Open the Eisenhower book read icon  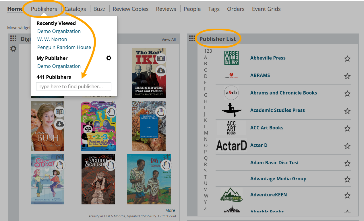(161, 59)
